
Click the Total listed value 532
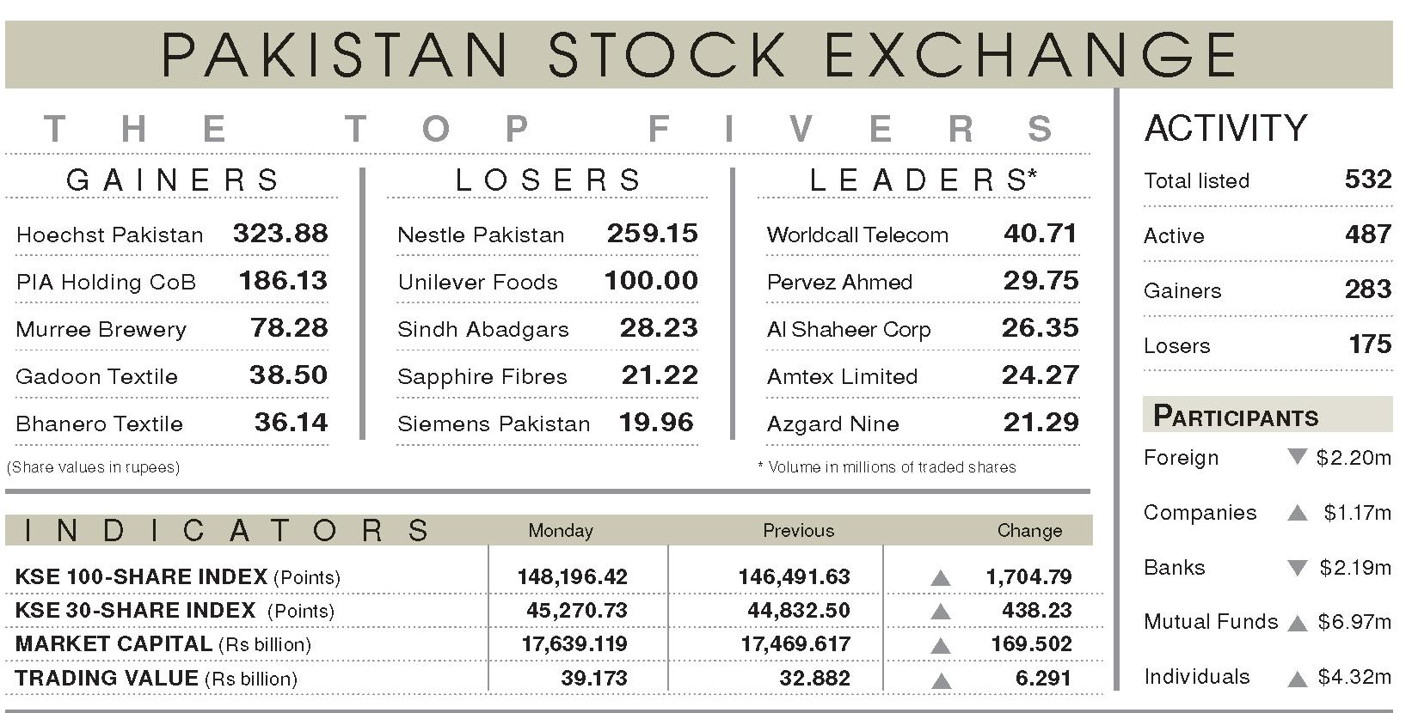(x=1367, y=179)
